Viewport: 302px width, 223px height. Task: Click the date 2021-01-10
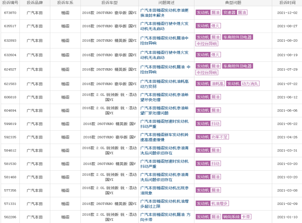[x=287, y=217]
